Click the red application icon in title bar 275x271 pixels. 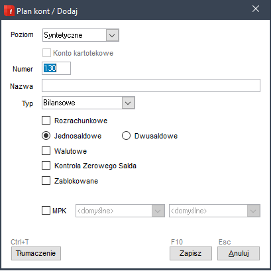coord(9,11)
